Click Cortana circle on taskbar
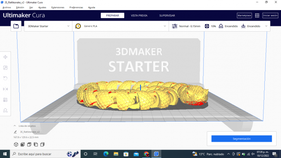Screen dimensions: 281x158 pos(86,154)
